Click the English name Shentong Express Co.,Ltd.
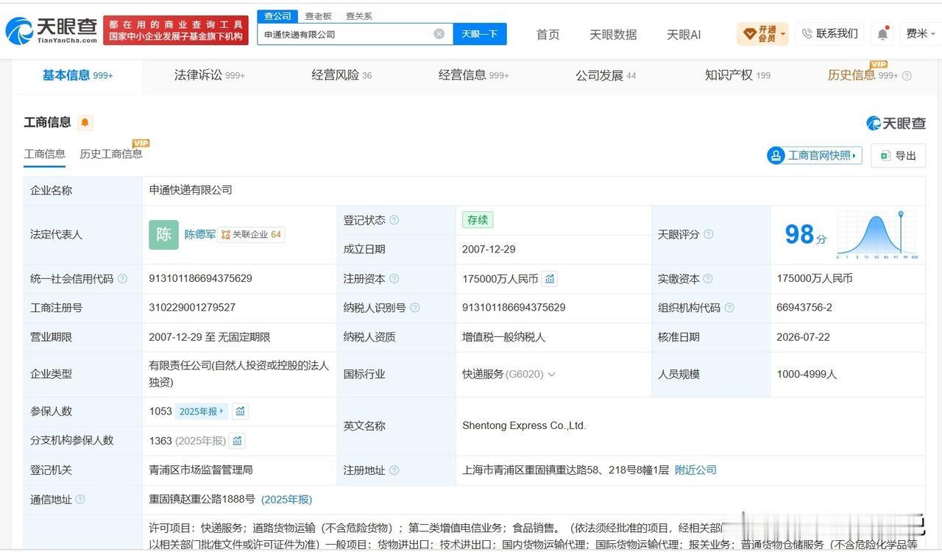This screenshot has width=942, height=552. coord(524,425)
